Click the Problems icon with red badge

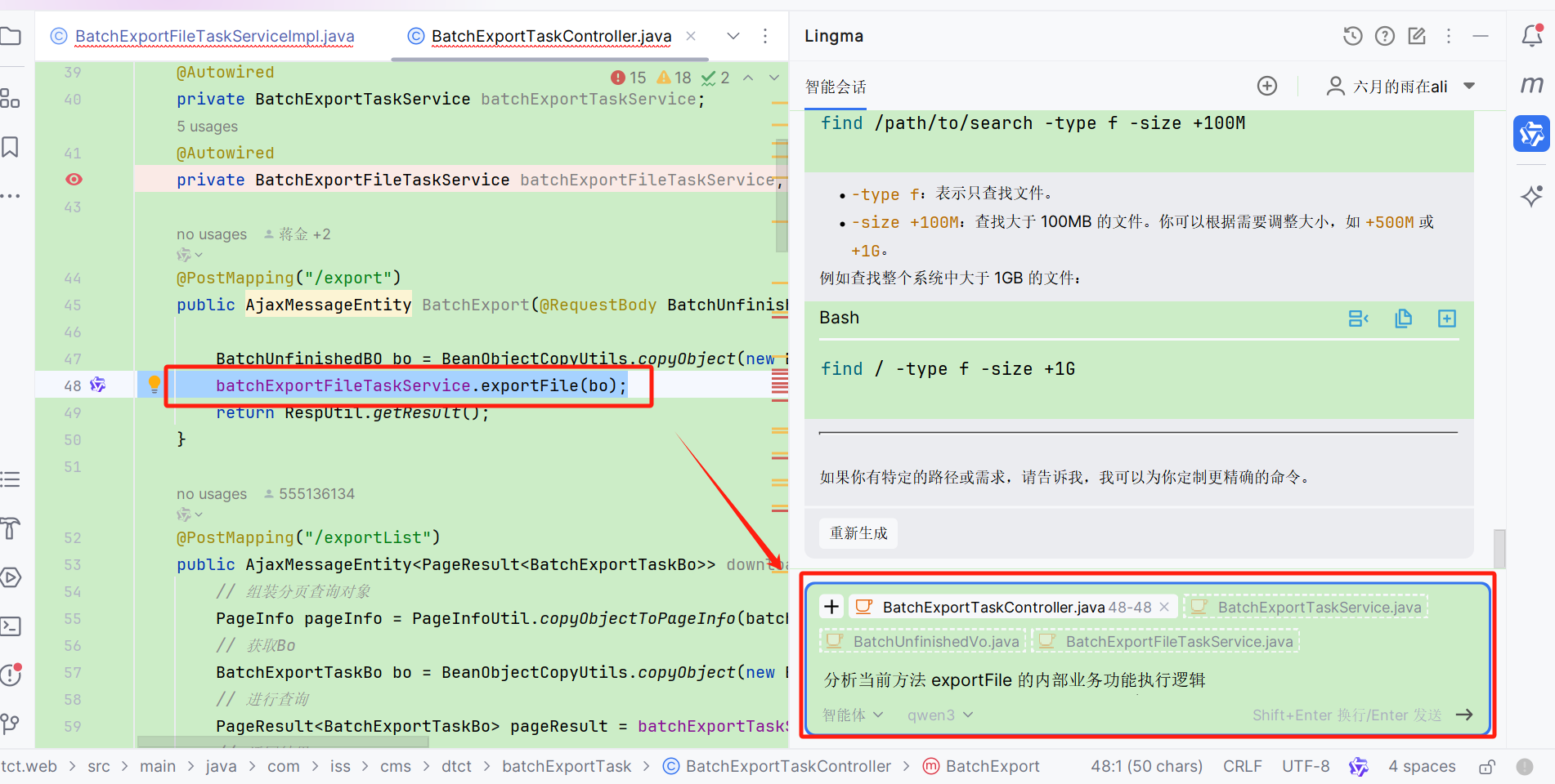(11, 675)
